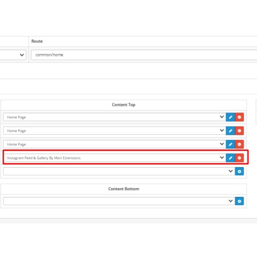Add module under Content Bottom
Image resolution: width=257 pixels, height=257 pixels.
240,201
